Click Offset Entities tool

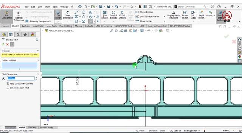[x=122, y=15]
